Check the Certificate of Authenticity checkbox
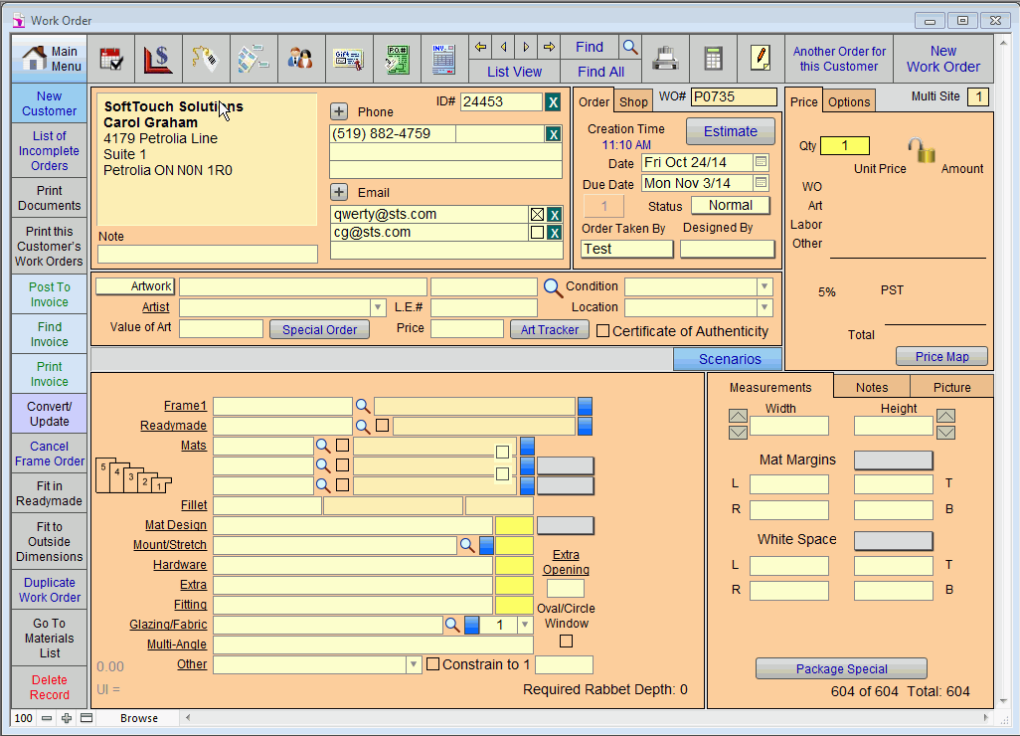Viewport: 1020px width, 736px height. pos(602,331)
